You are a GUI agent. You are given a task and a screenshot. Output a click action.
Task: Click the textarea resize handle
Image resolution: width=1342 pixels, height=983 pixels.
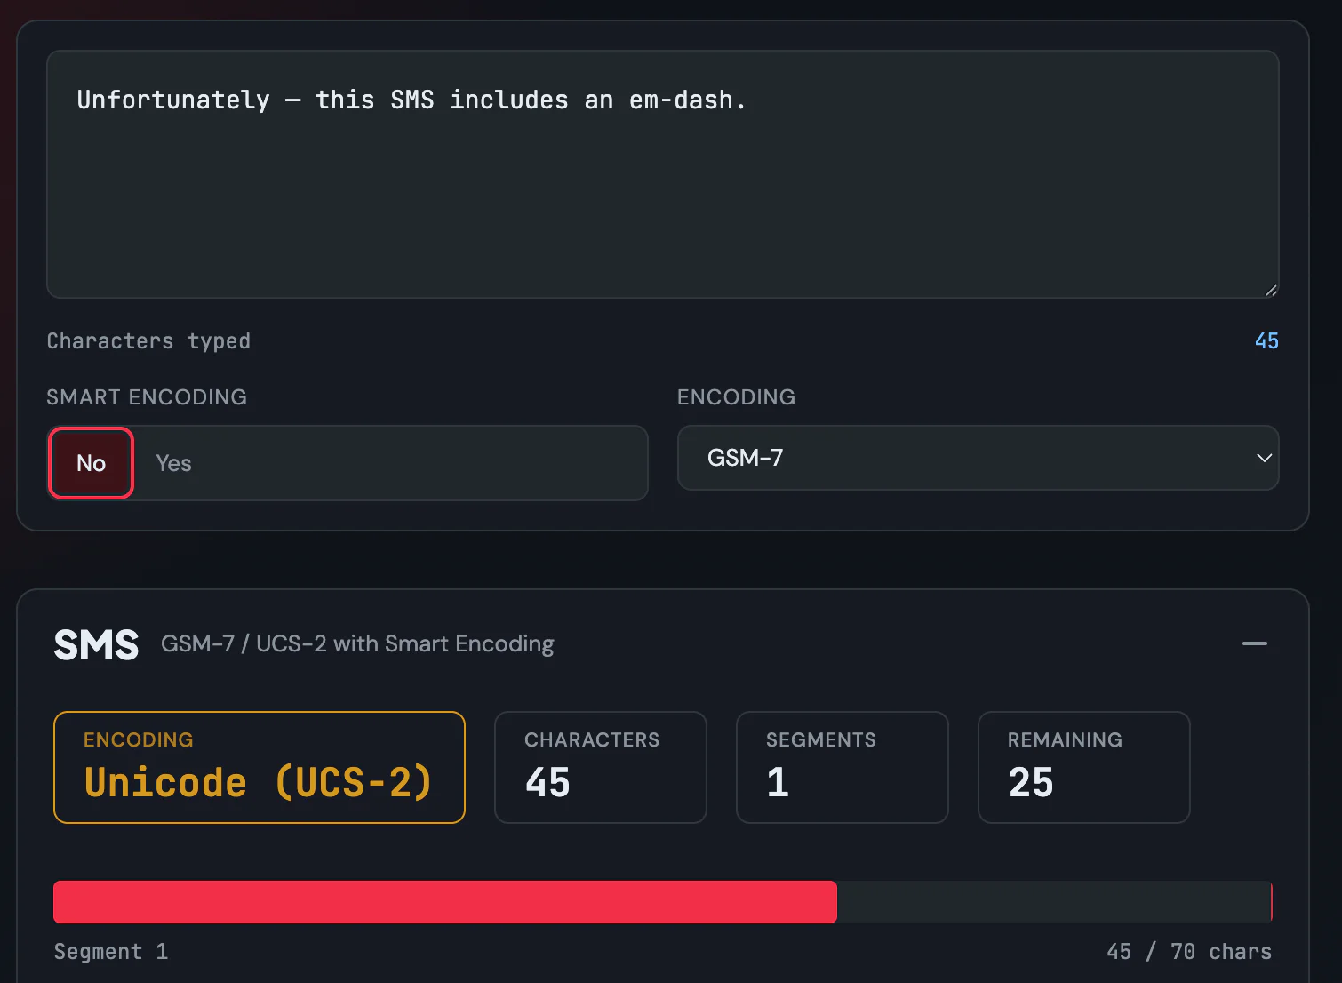(1271, 291)
